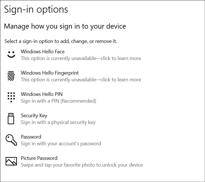
Task: Click the USB security key icon
Action: point(11,119)
